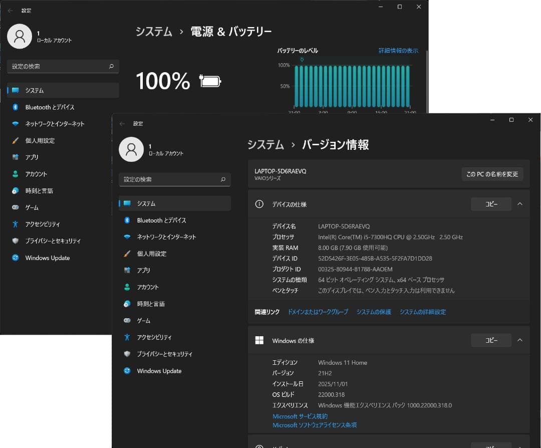The width and height of the screenshot is (541, 448).
Task: Click the 実装 RAM value 8.00 GB
Action: [x=353, y=248]
